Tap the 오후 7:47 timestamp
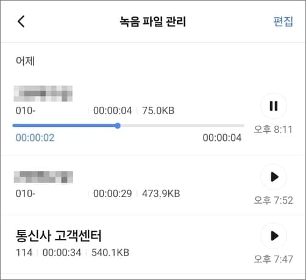This screenshot has height=280, width=306. (274, 259)
